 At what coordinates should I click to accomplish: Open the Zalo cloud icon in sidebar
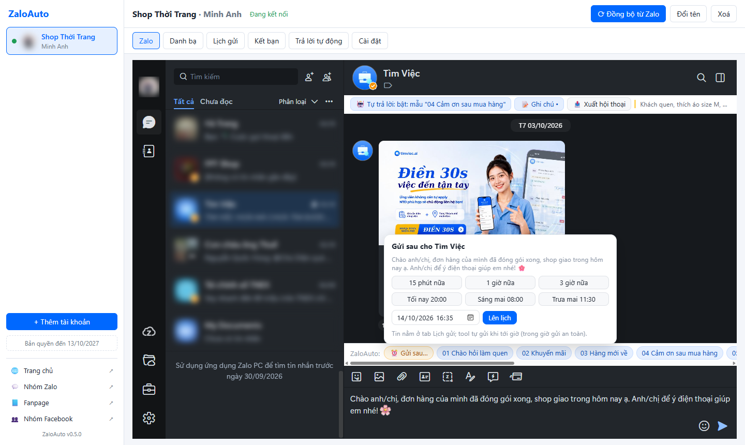tap(149, 331)
